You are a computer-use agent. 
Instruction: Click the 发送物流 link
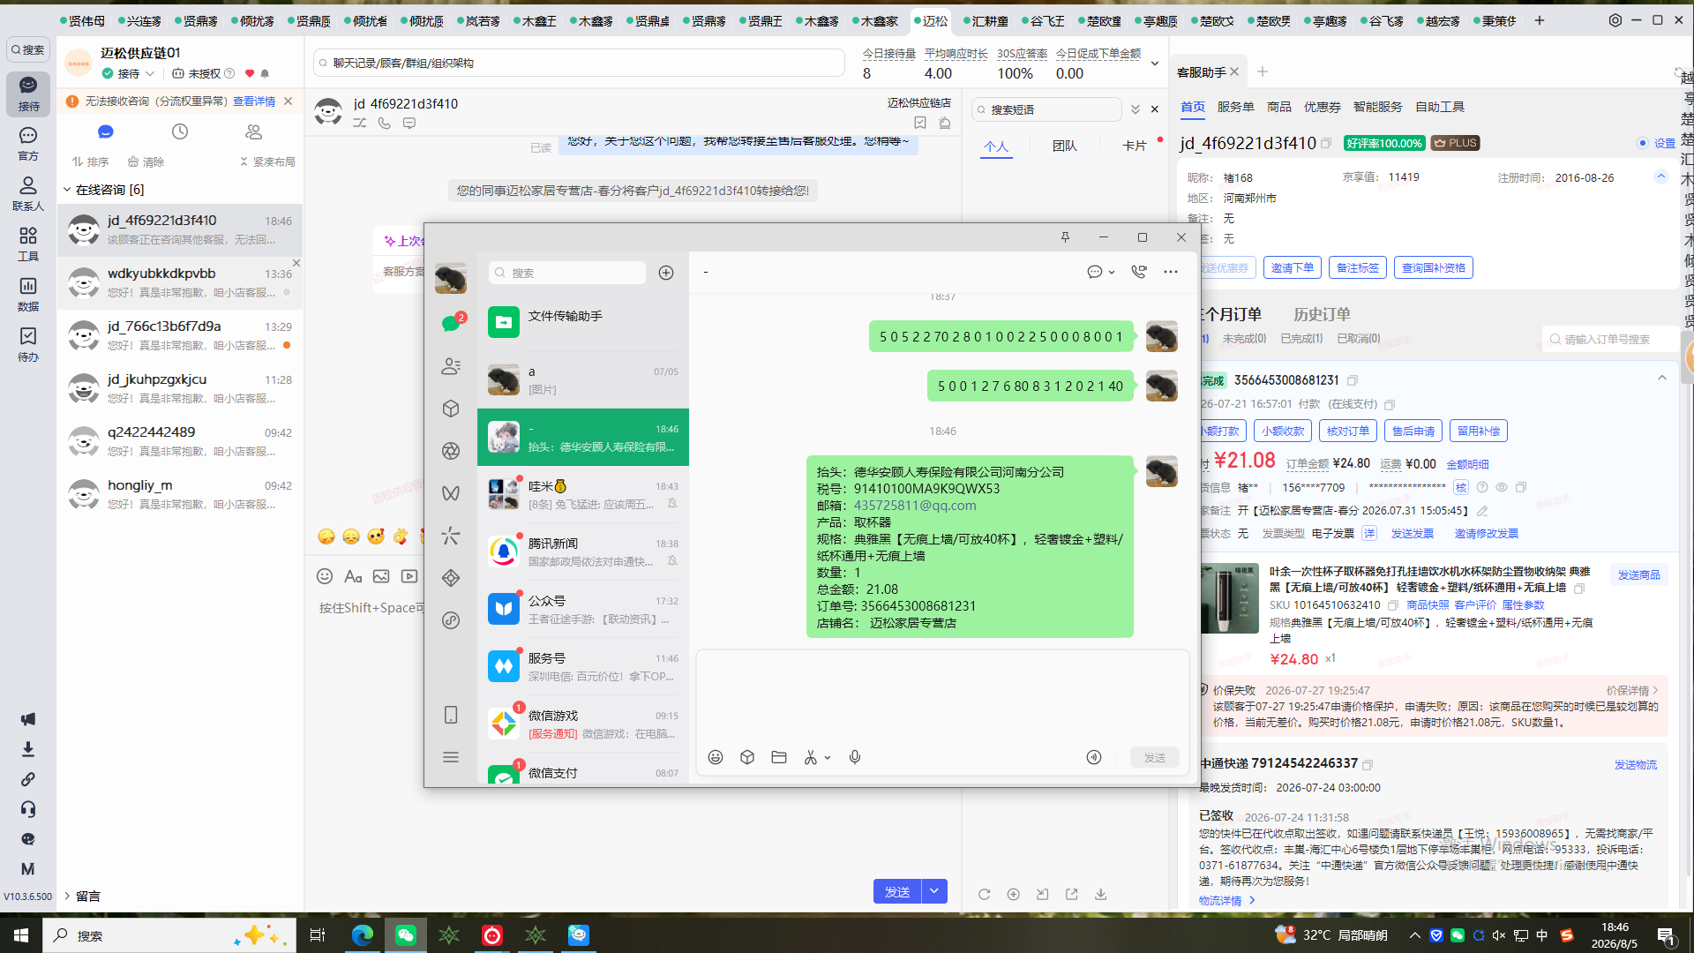[x=1636, y=764]
